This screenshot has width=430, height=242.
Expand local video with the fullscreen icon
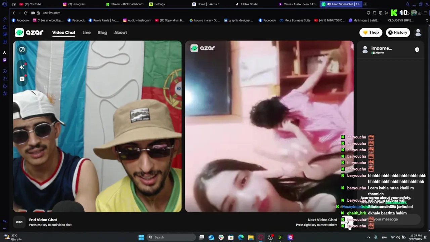22,50
